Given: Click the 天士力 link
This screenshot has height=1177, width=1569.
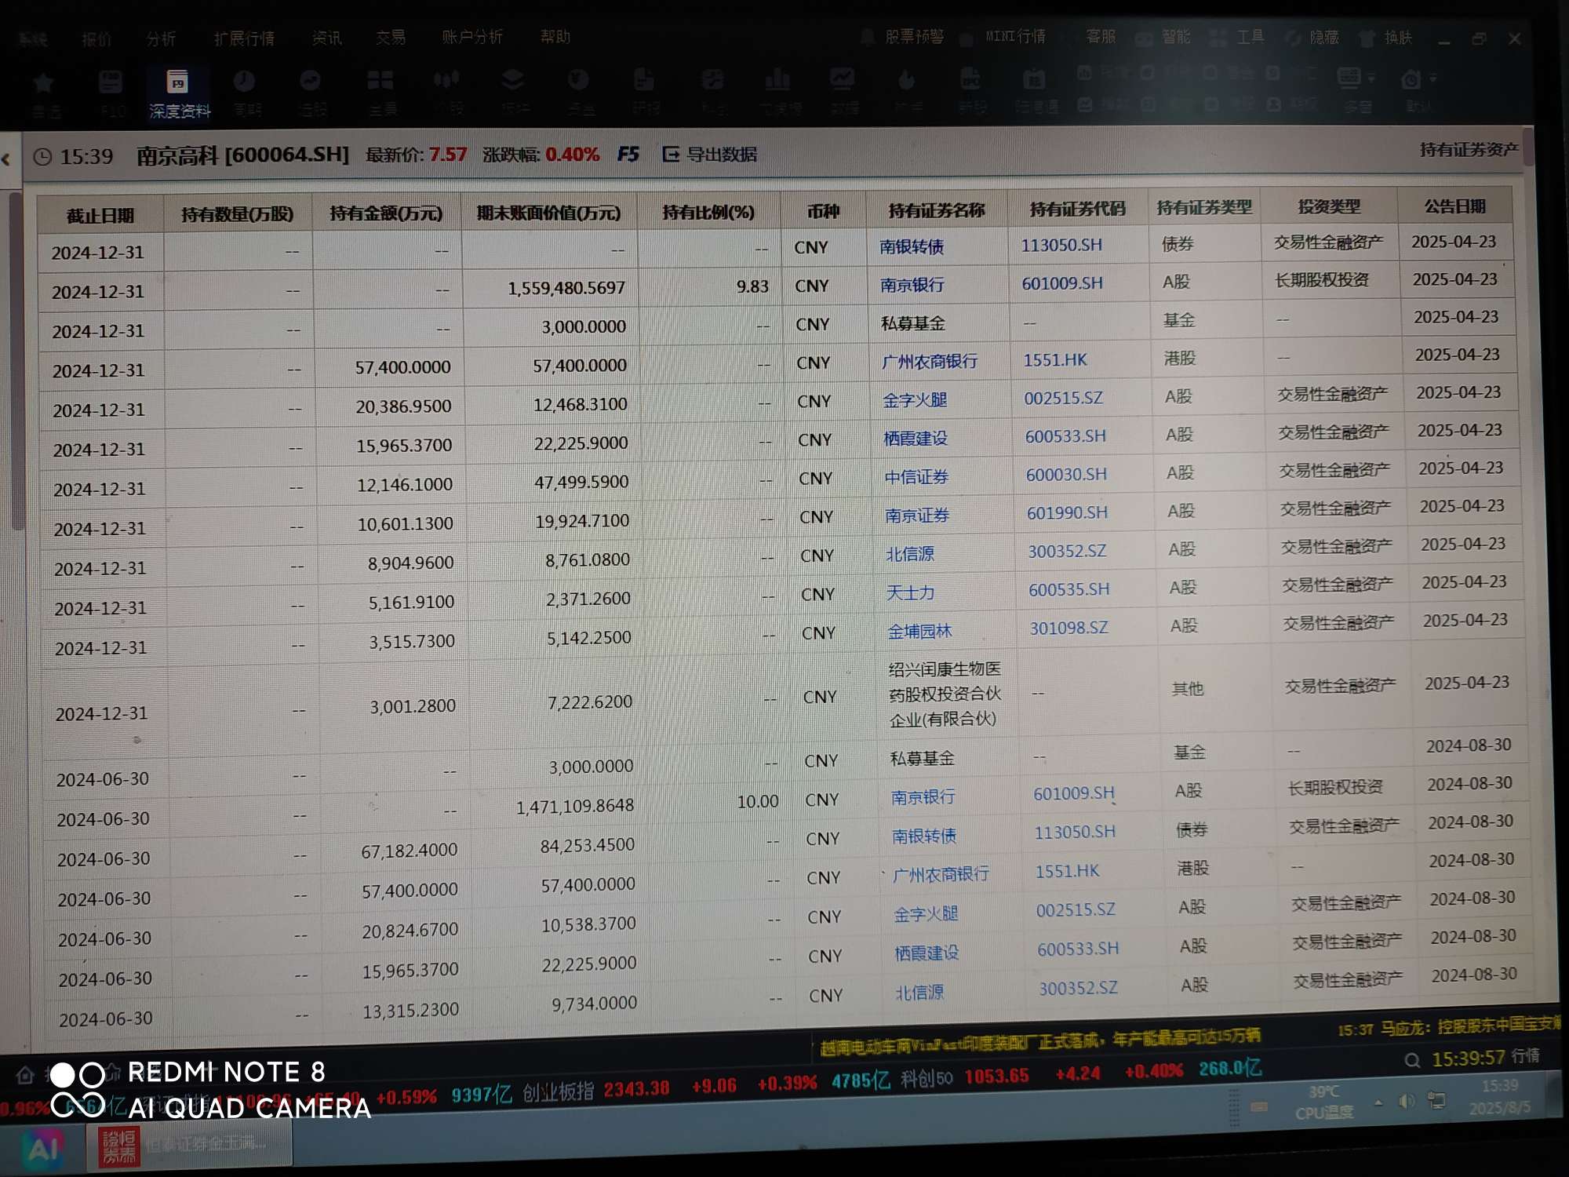Looking at the screenshot, I should pos(910,592).
